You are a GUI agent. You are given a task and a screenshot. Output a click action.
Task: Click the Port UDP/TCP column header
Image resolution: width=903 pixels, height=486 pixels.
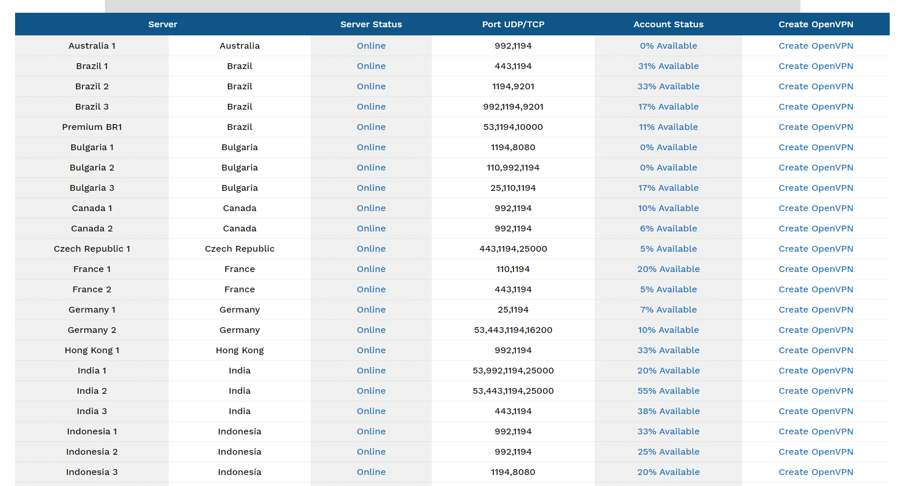click(x=513, y=24)
